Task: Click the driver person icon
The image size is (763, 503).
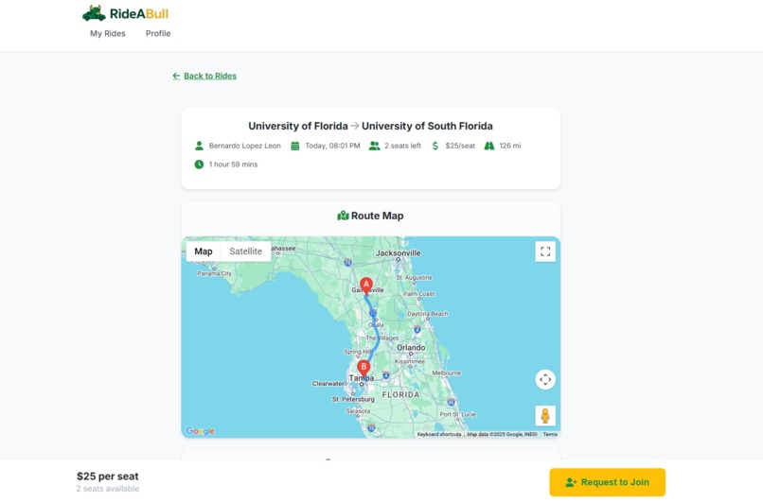Action: (199, 146)
